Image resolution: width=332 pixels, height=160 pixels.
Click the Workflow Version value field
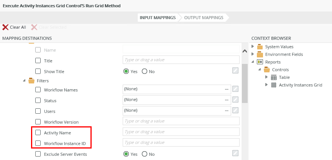click(x=181, y=121)
